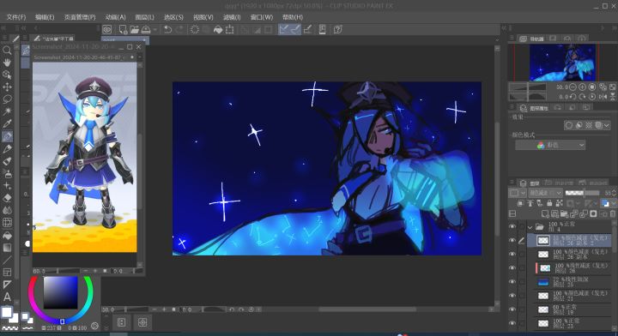Select the hand move-view tool

coord(7,63)
